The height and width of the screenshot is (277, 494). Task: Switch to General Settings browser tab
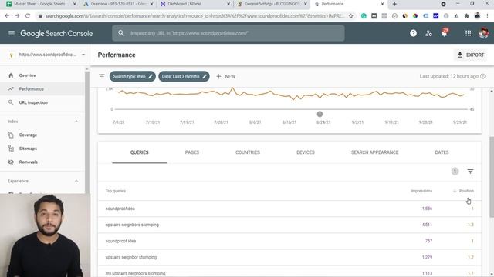pos(272,4)
